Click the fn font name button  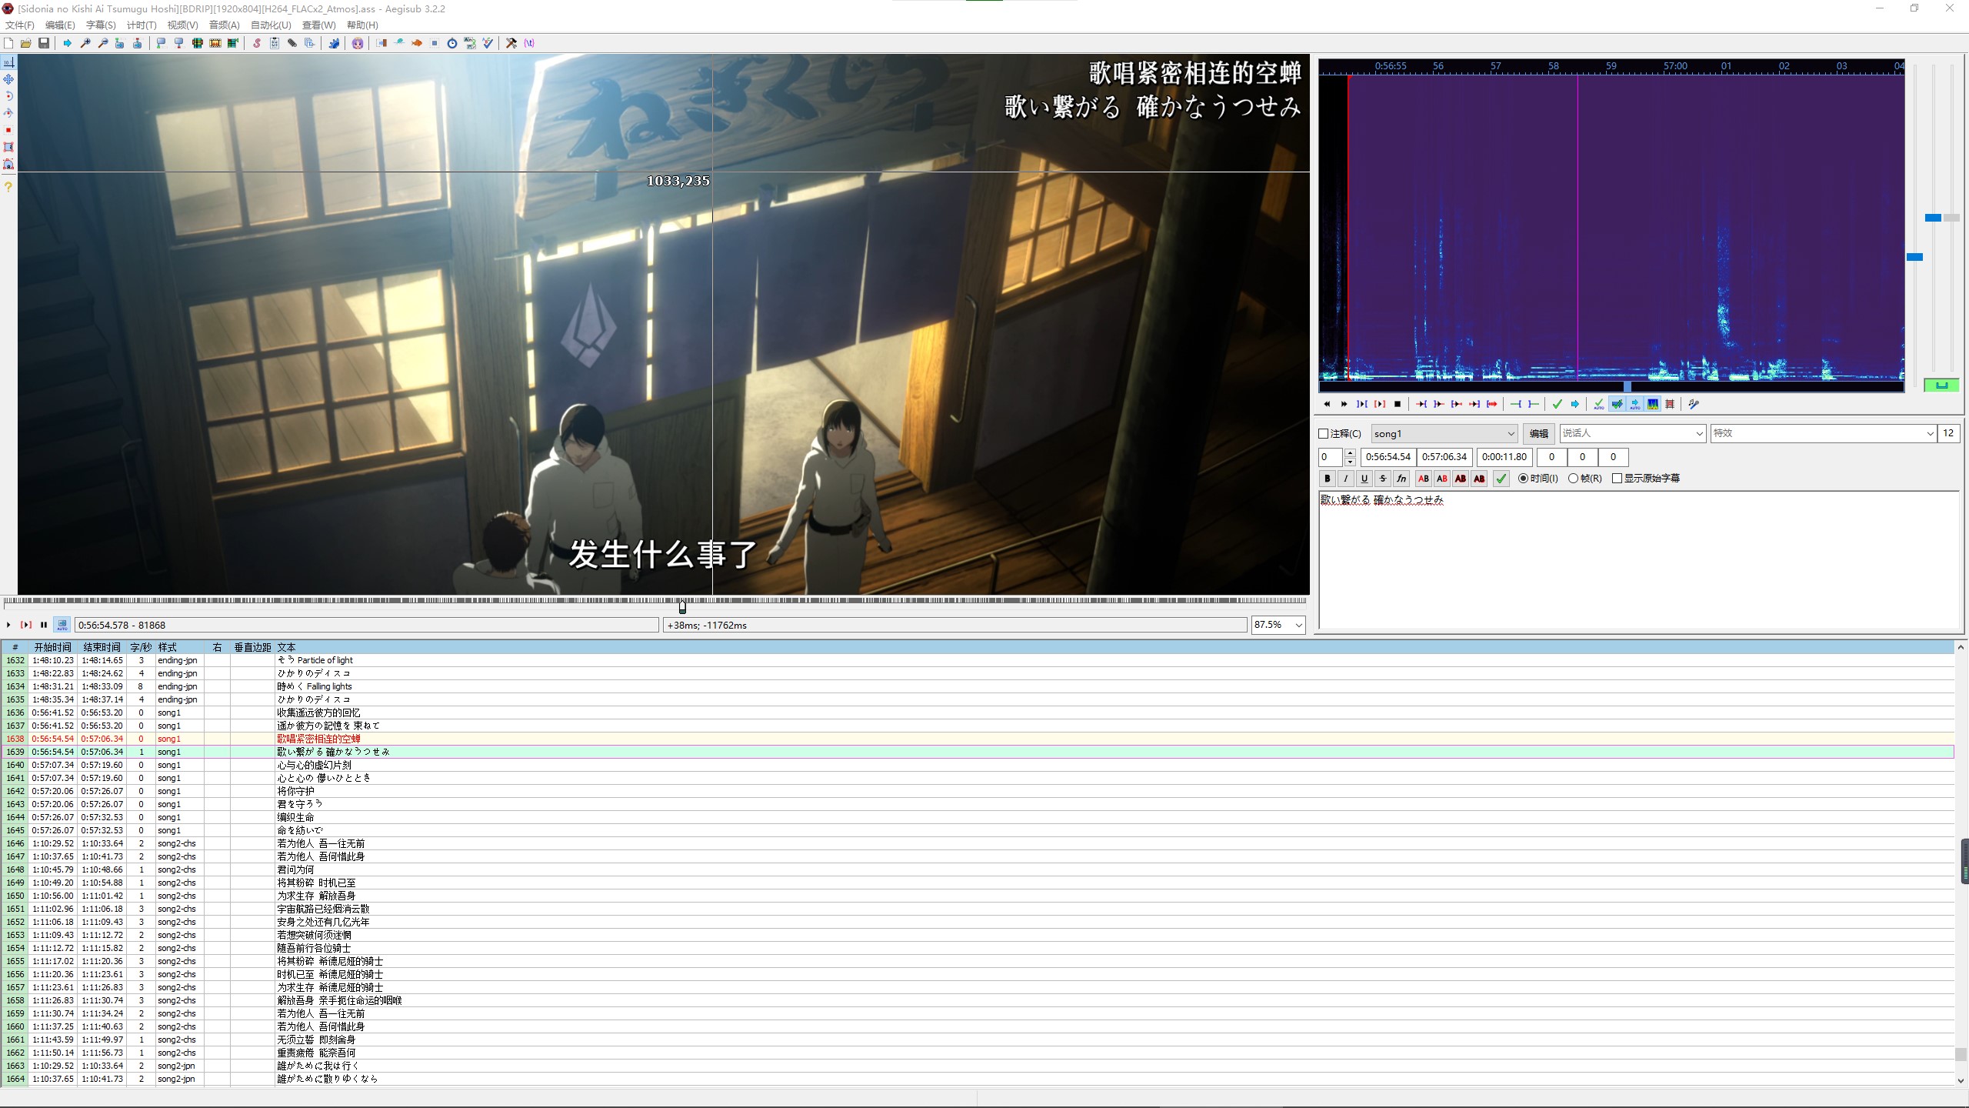point(1401,478)
